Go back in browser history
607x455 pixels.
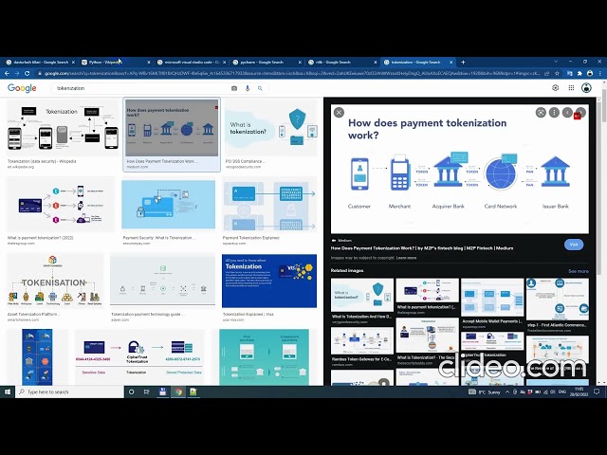point(7,73)
